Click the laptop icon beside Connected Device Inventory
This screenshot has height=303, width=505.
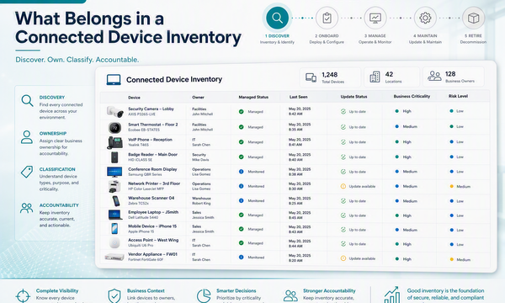tap(114, 79)
